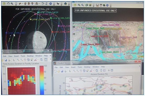Select the grab hand tool in 3D window
The height and width of the screenshot is (96, 145).
pos(8,4)
